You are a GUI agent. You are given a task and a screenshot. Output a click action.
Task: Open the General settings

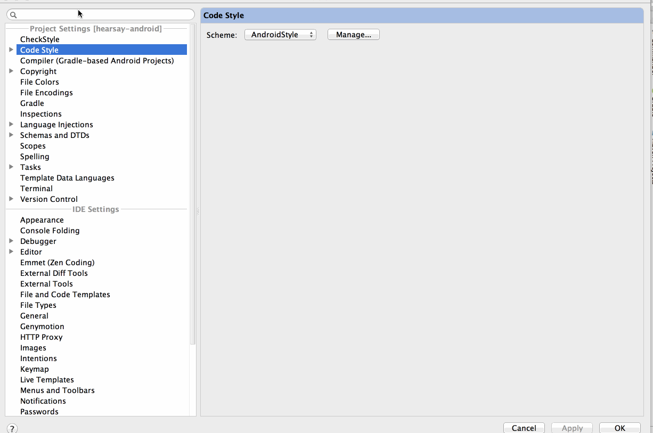(x=34, y=316)
